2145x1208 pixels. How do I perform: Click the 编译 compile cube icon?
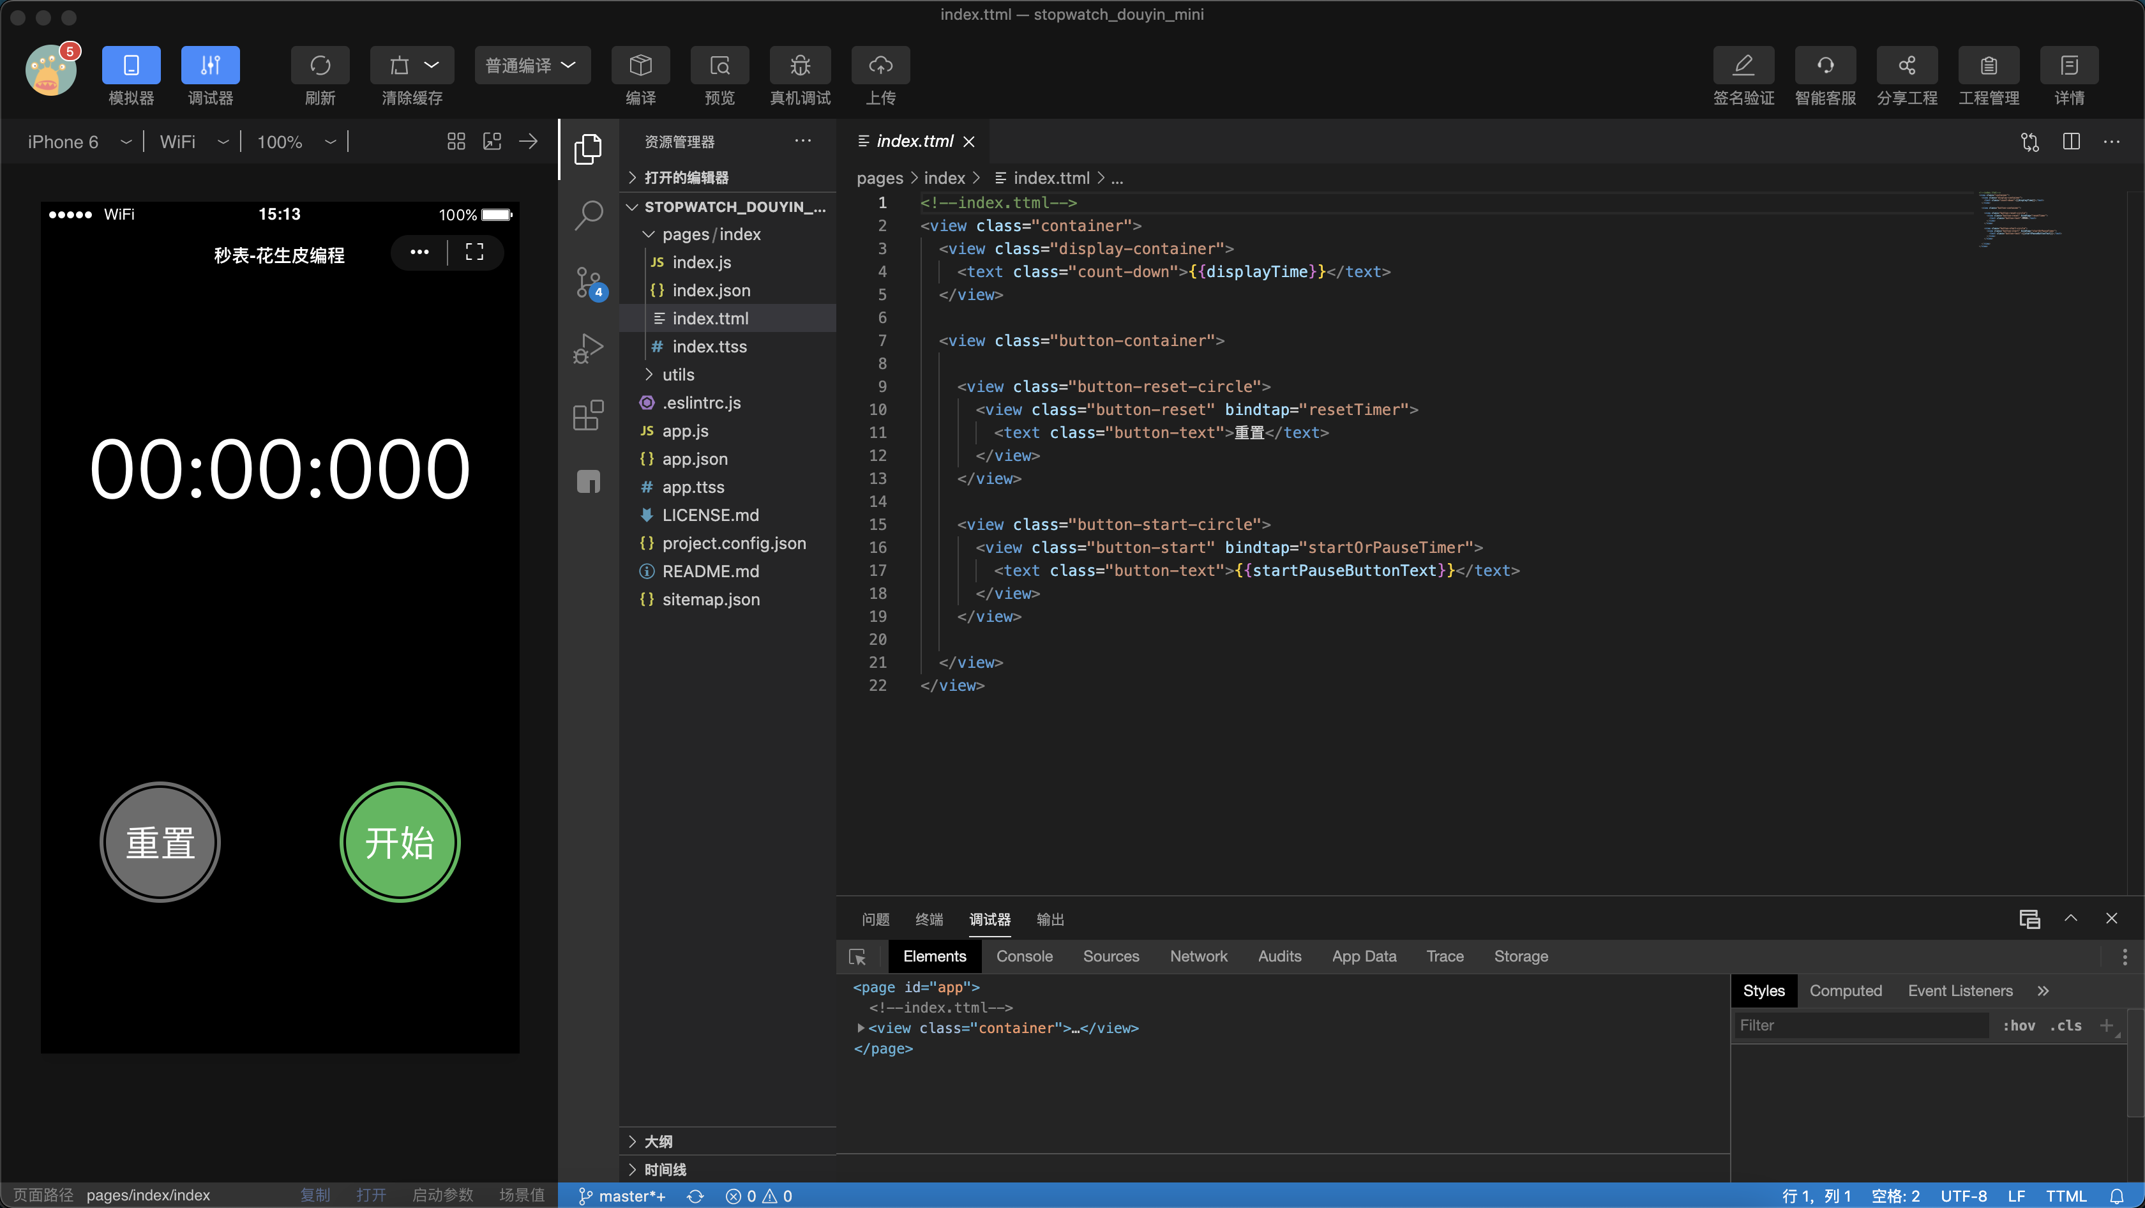click(640, 65)
